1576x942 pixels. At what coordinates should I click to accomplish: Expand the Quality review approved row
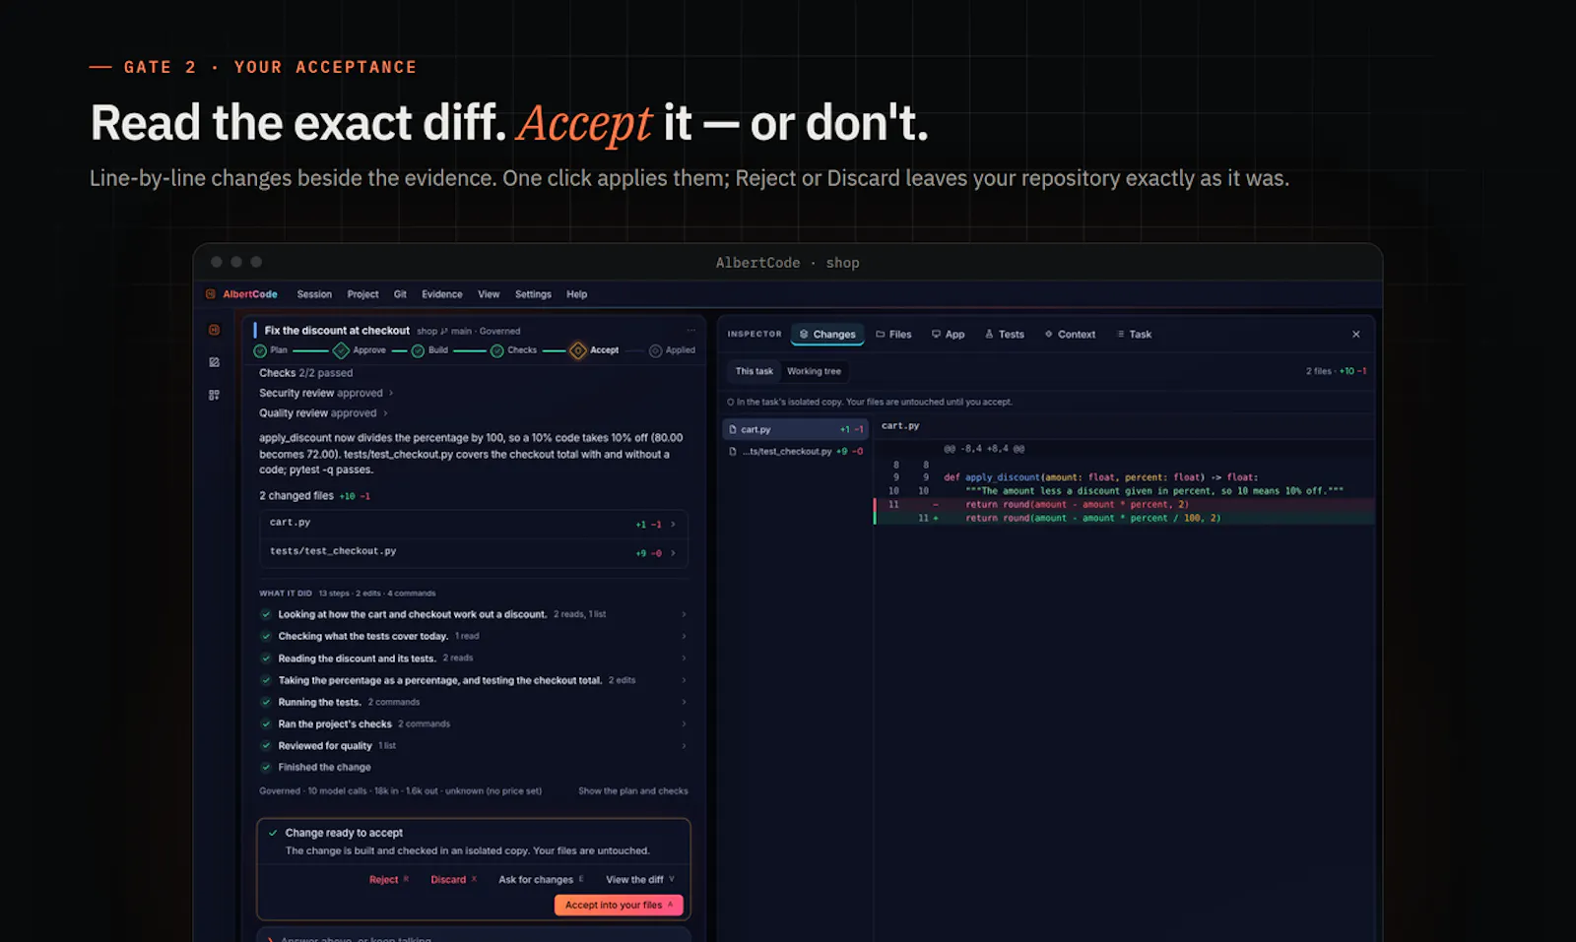pos(323,413)
